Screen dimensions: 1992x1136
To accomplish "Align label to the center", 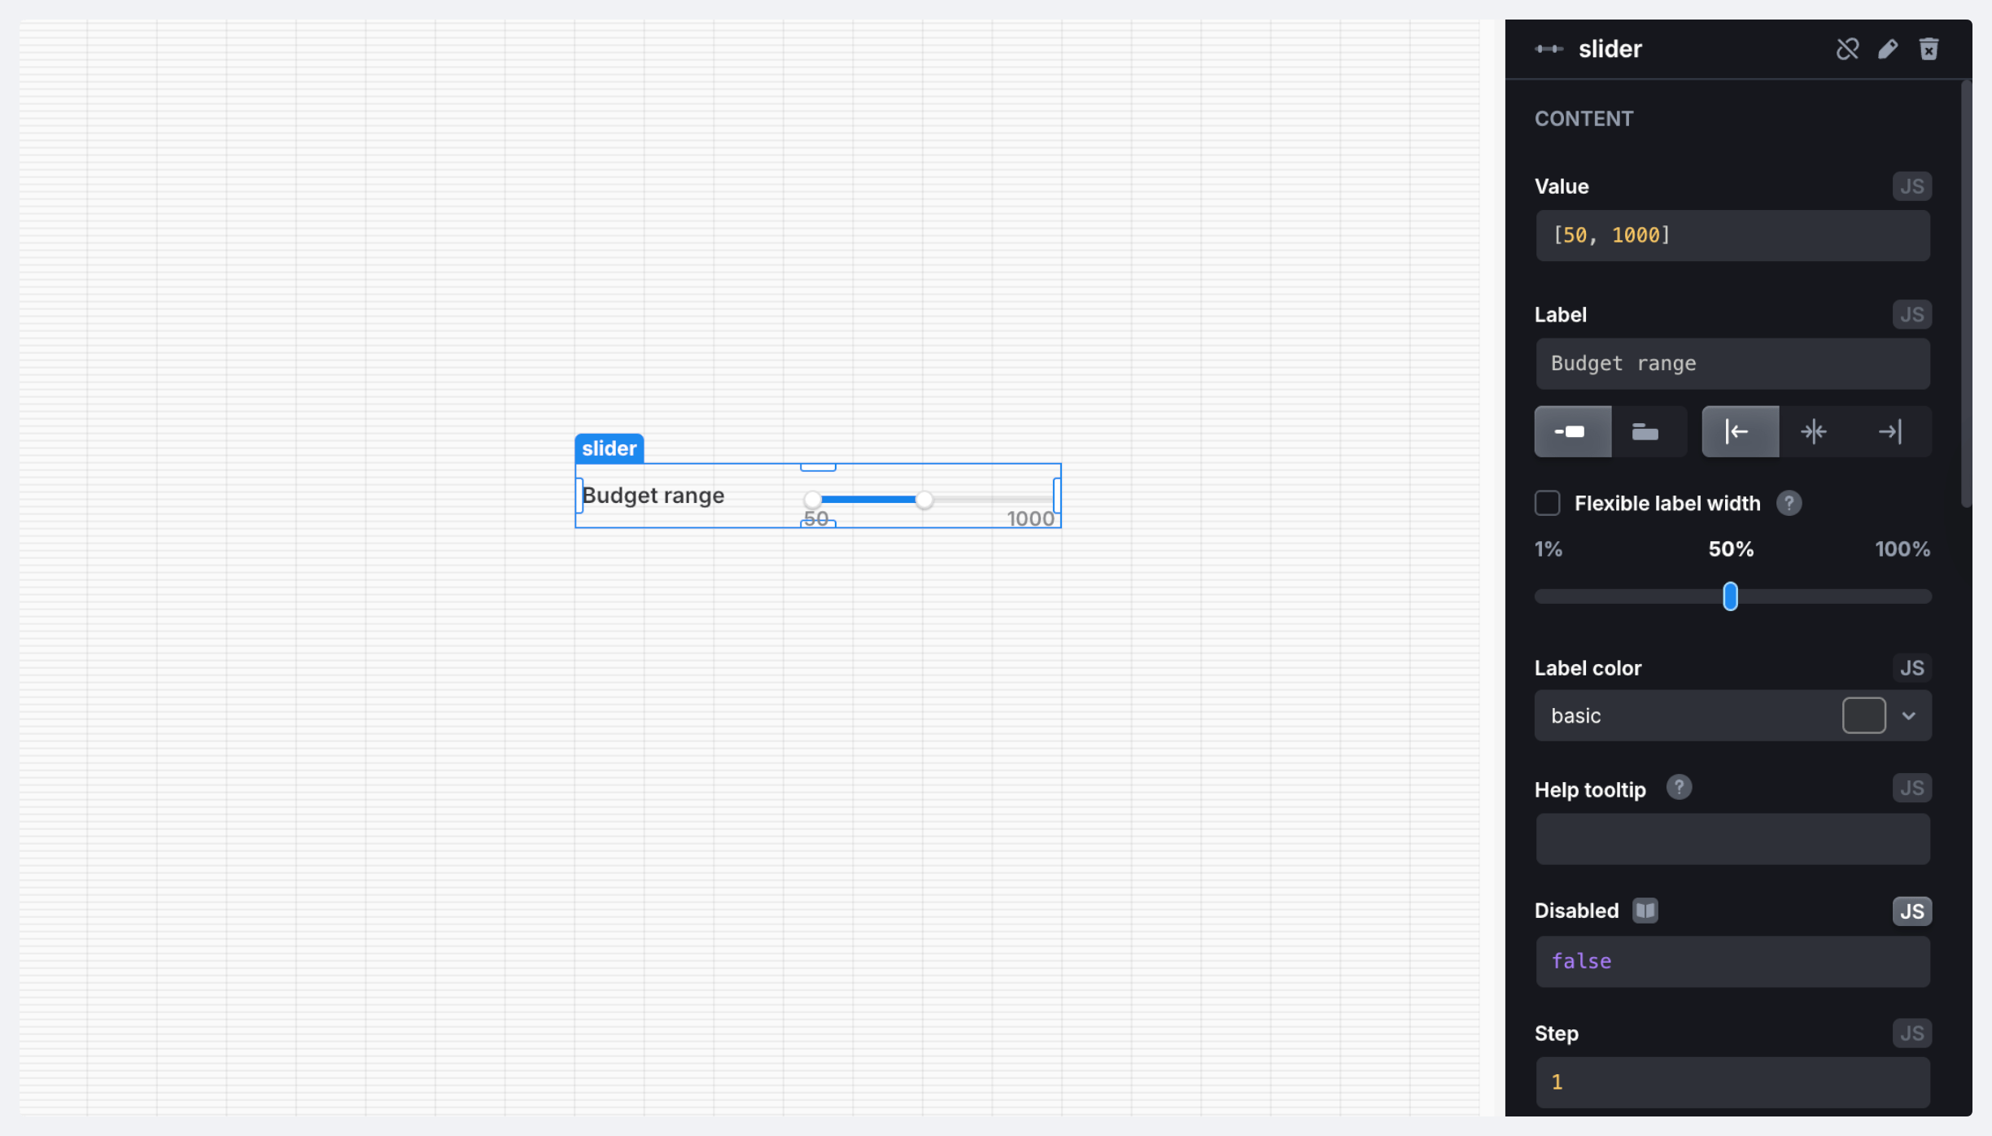I will pos(1814,431).
